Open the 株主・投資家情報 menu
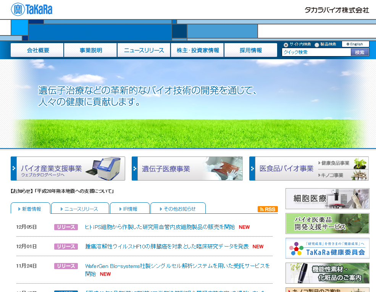This screenshot has width=376, height=292. coord(197,50)
